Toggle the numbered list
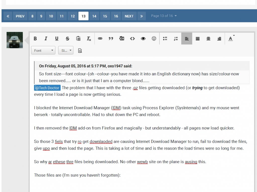Screen dimensions: 257x192 point(175,38)
